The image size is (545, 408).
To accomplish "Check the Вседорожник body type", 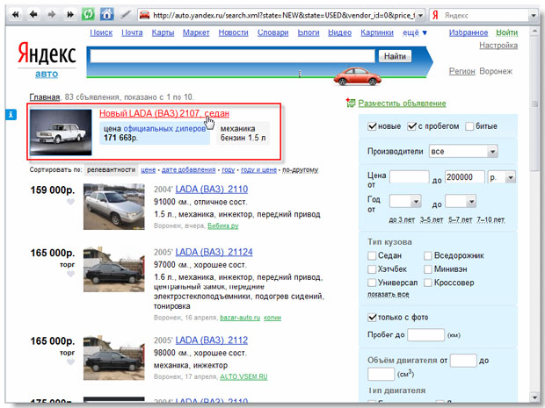I will 428,255.
